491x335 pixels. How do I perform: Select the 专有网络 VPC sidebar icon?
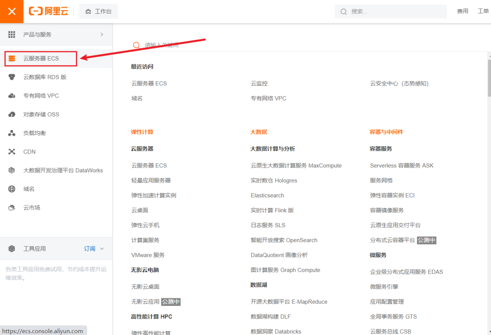[x=12, y=96]
